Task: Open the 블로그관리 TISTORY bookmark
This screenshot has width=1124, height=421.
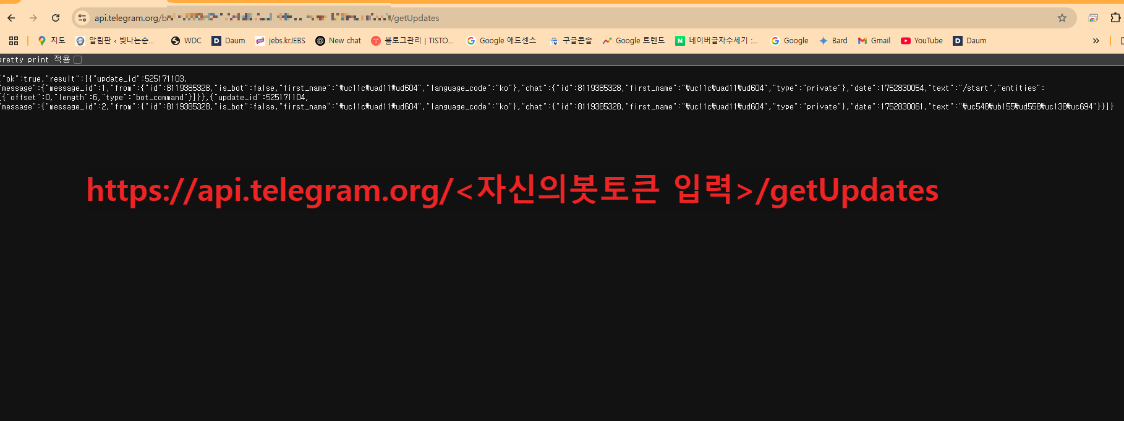Action: coord(412,41)
